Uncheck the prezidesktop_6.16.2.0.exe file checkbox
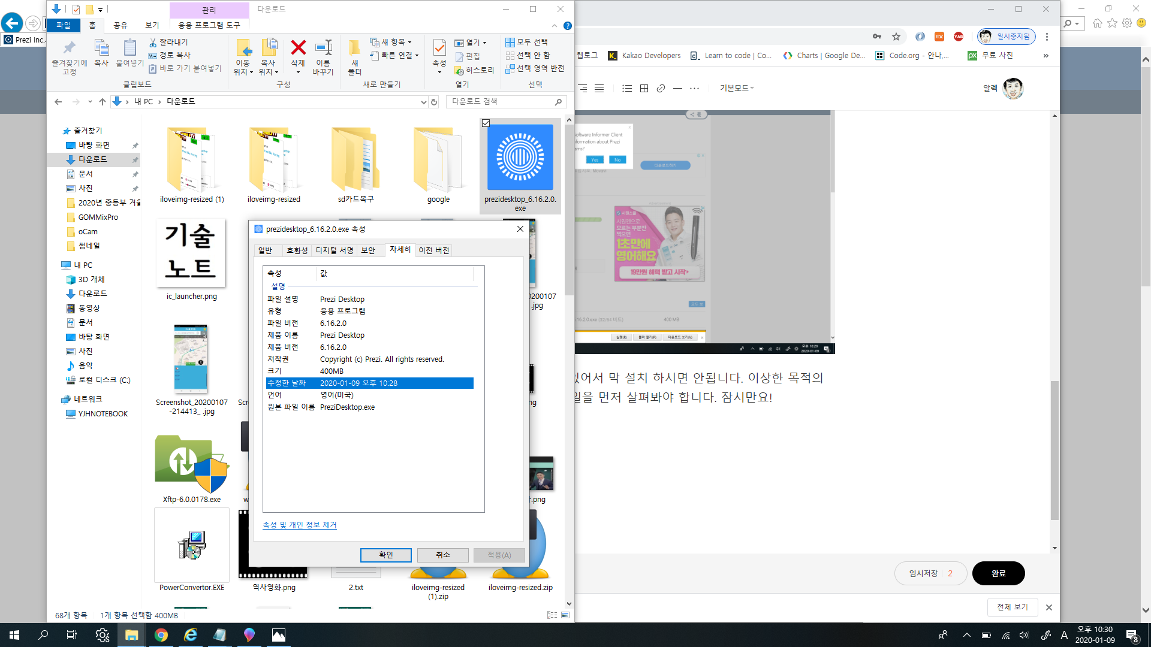This screenshot has width=1151, height=647. [x=486, y=123]
